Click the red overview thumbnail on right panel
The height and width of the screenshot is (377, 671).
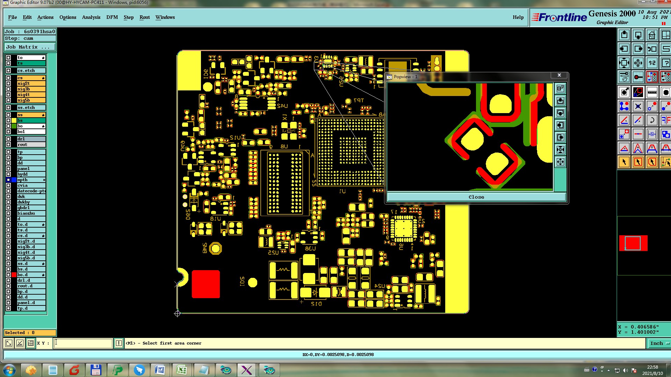(x=633, y=243)
